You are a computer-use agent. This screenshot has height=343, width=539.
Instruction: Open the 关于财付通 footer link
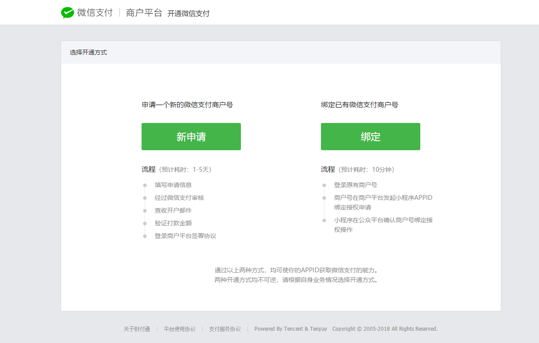pos(137,329)
